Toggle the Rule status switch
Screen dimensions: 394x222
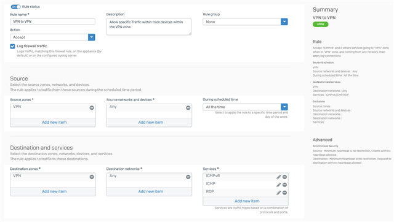tap(15, 7)
